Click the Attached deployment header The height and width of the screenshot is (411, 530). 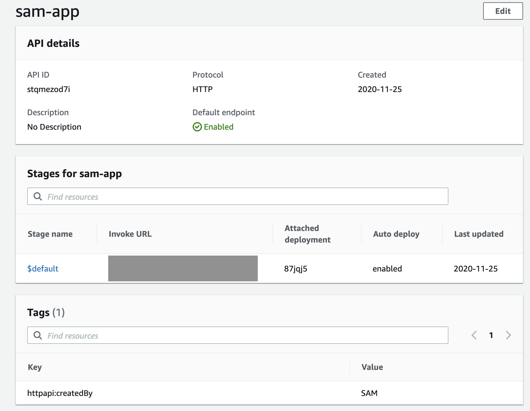point(308,234)
